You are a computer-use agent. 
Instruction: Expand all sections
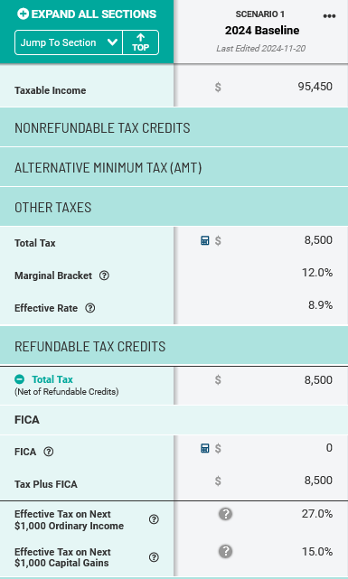[87, 14]
